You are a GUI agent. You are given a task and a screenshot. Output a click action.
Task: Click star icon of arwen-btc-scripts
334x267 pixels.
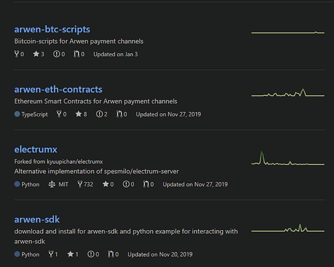tap(36, 54)
